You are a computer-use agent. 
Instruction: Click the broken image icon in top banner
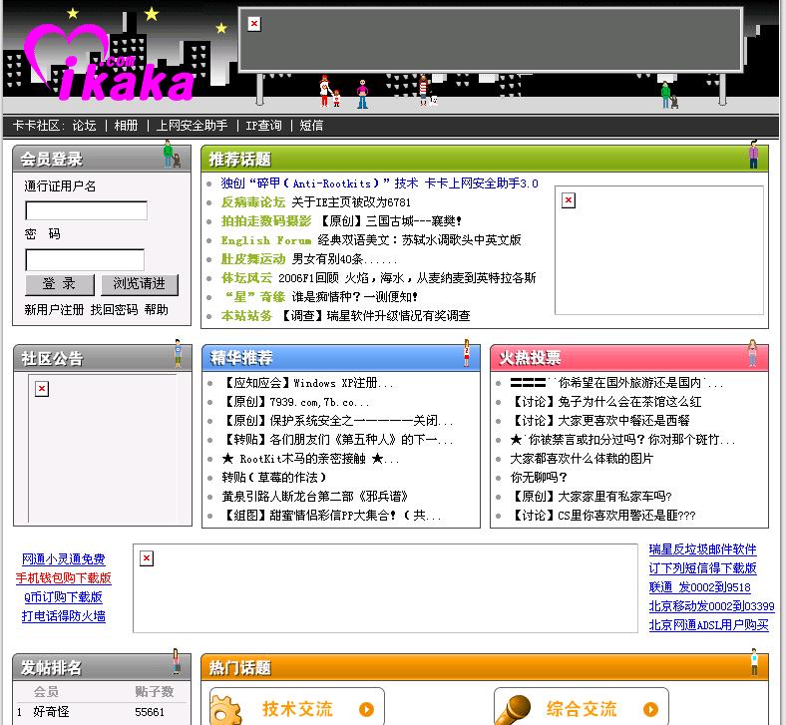(254, 24)
